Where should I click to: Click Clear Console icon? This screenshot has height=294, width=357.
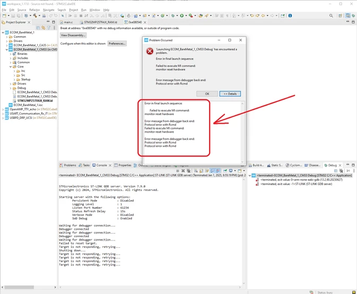point(196,170)
